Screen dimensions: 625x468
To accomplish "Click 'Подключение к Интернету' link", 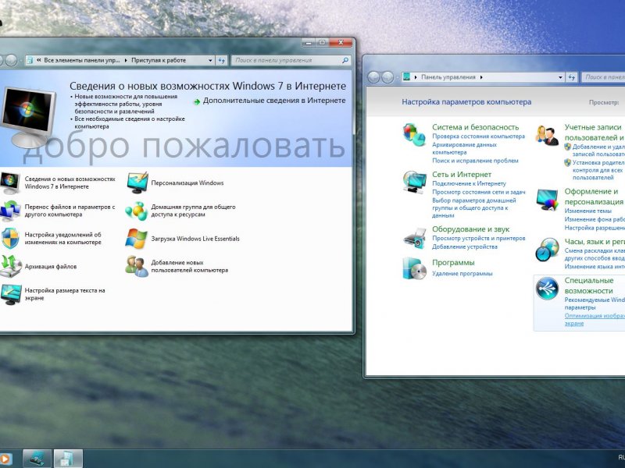I will (x=470, y=184).
